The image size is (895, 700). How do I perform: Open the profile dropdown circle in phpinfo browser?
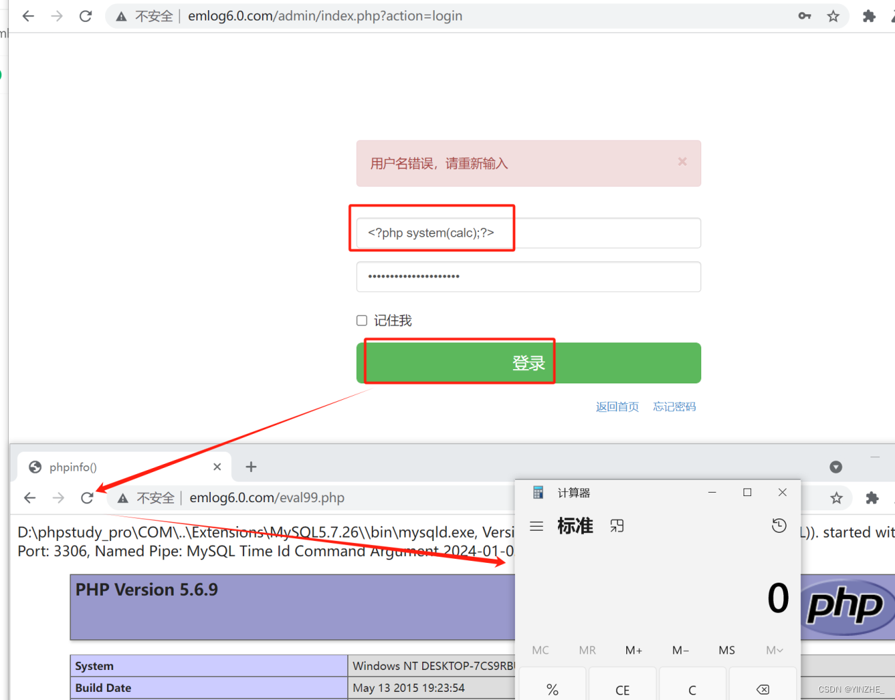tap(836, 467)
